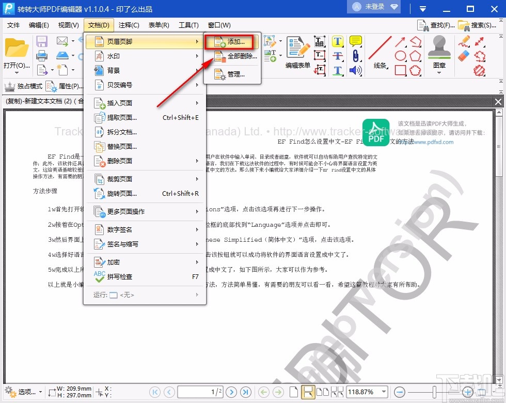
Task: Open the 注释(C) menu
Action: (x=129, y=25)
